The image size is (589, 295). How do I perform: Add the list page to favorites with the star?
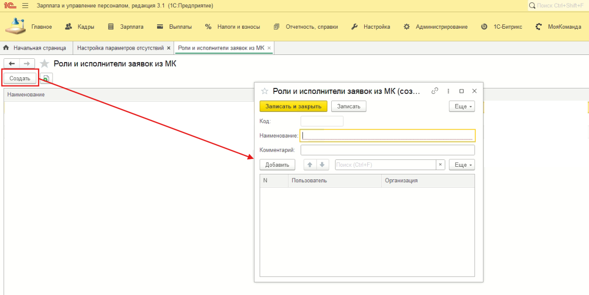click(44, 64)
